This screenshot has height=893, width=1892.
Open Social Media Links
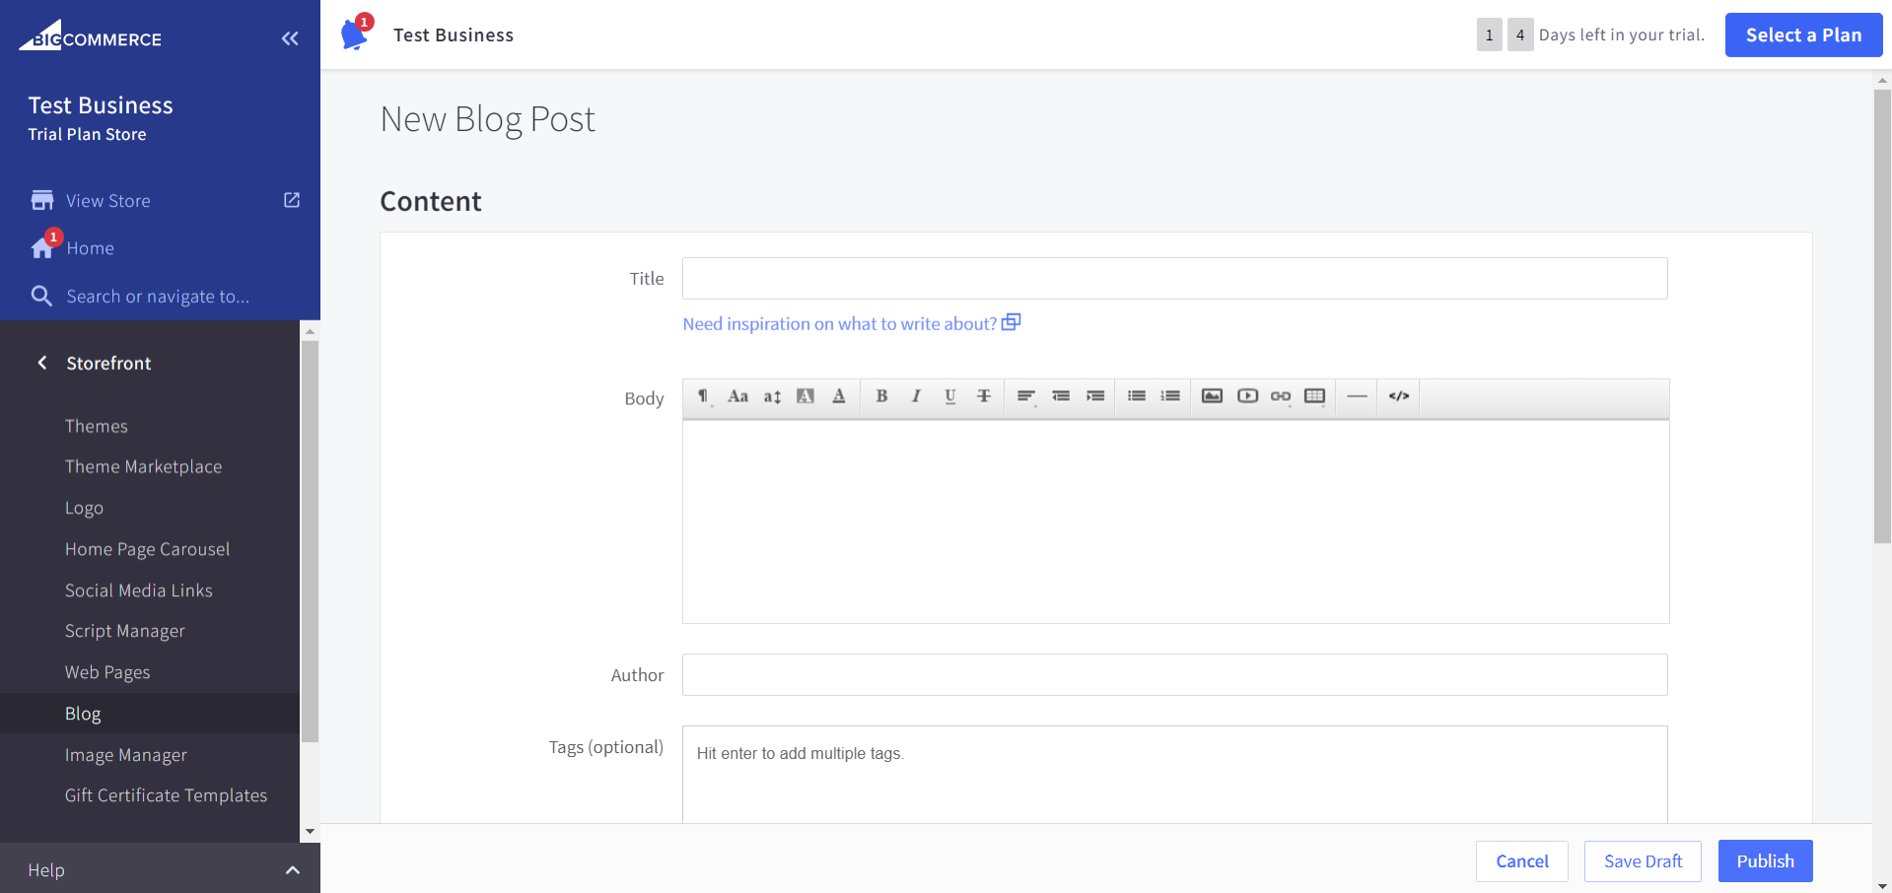[x=139, y=590]
